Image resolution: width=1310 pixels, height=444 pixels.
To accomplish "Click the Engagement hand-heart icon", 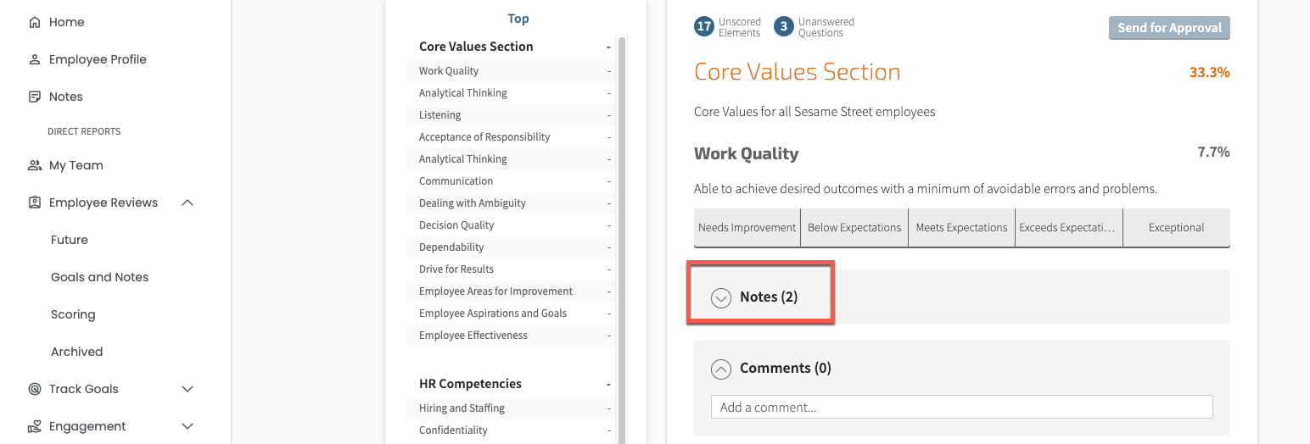I will coord(35,426).
